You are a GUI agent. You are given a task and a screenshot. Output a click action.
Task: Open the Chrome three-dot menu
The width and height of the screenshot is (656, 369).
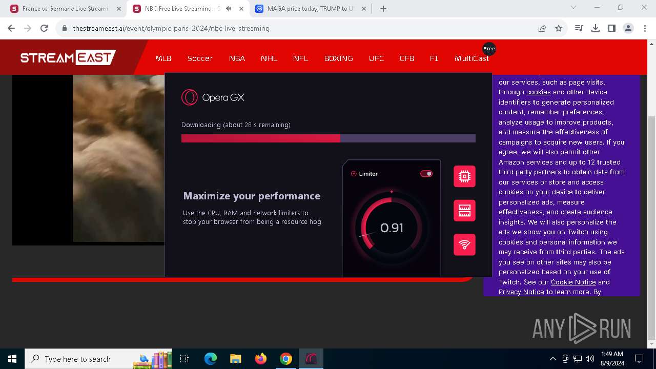[x=645, y=28]
